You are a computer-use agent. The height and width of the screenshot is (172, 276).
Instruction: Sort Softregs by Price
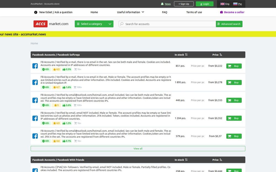coord(217,55)
